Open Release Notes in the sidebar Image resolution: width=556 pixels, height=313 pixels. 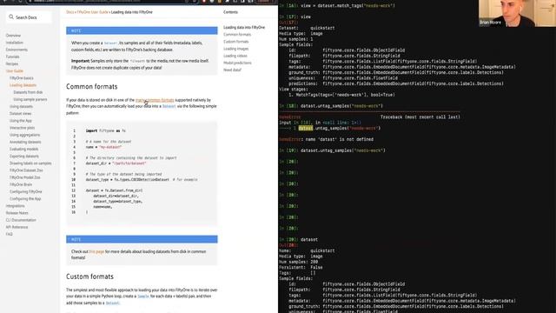(17, 213)
